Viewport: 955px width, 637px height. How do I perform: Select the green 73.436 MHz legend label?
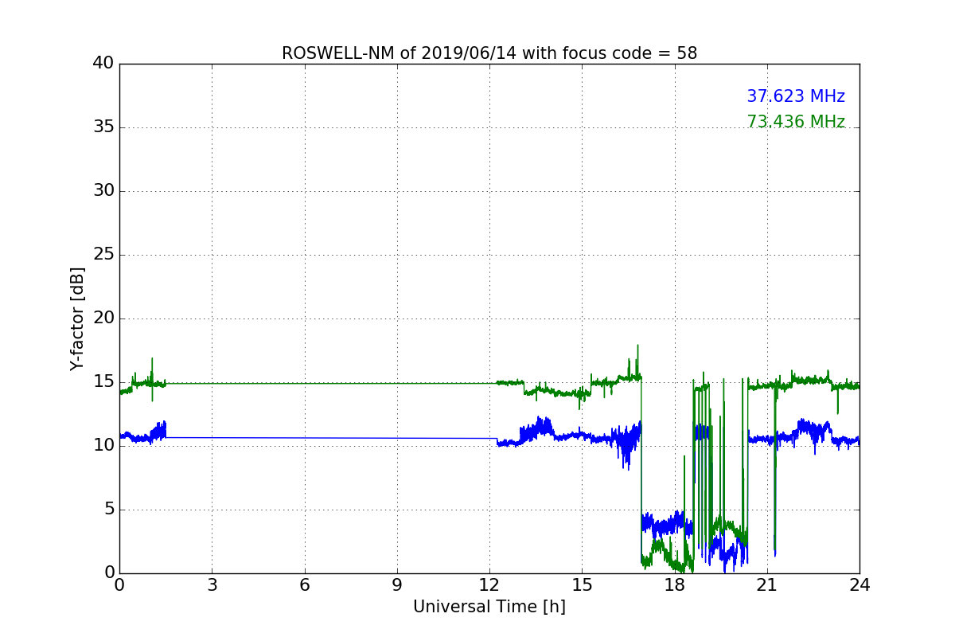(796, 122)
